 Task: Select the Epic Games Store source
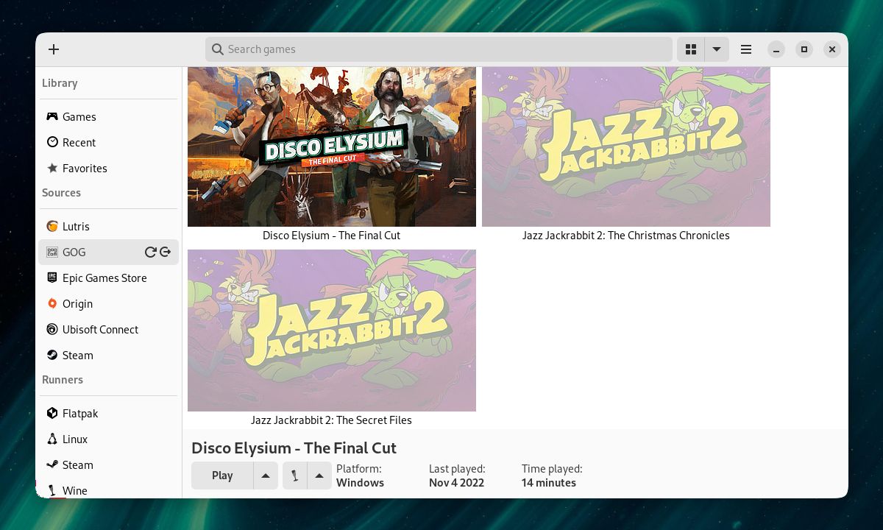[104, 278]
